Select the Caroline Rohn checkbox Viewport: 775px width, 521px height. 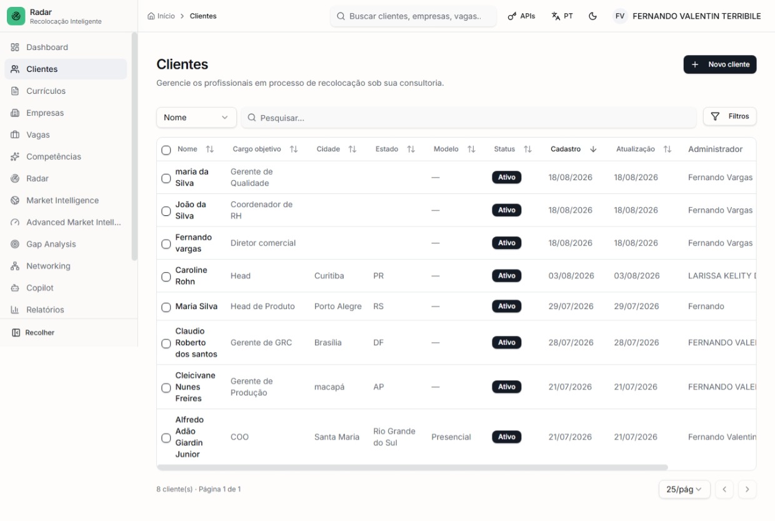166,276
